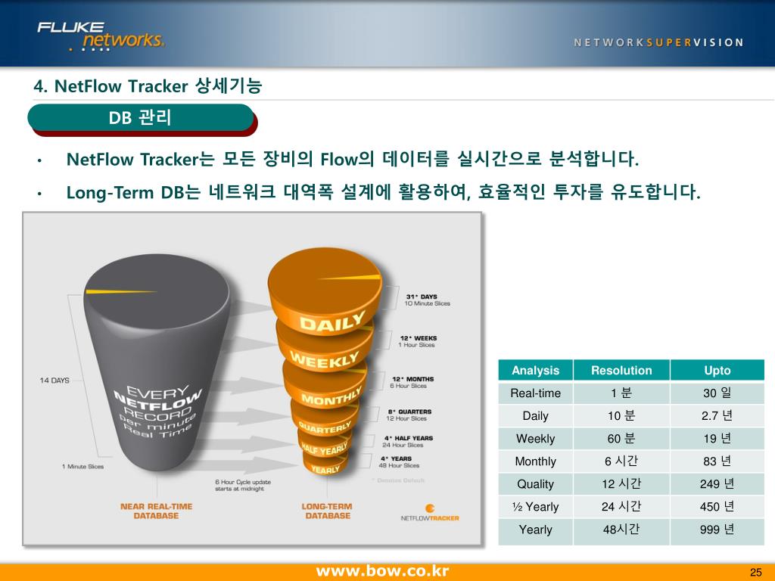
Task: Select the '249 년' cell
Action: [x=717, y=484]
